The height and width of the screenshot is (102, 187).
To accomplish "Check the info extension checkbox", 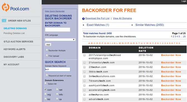I will (57, 94).
